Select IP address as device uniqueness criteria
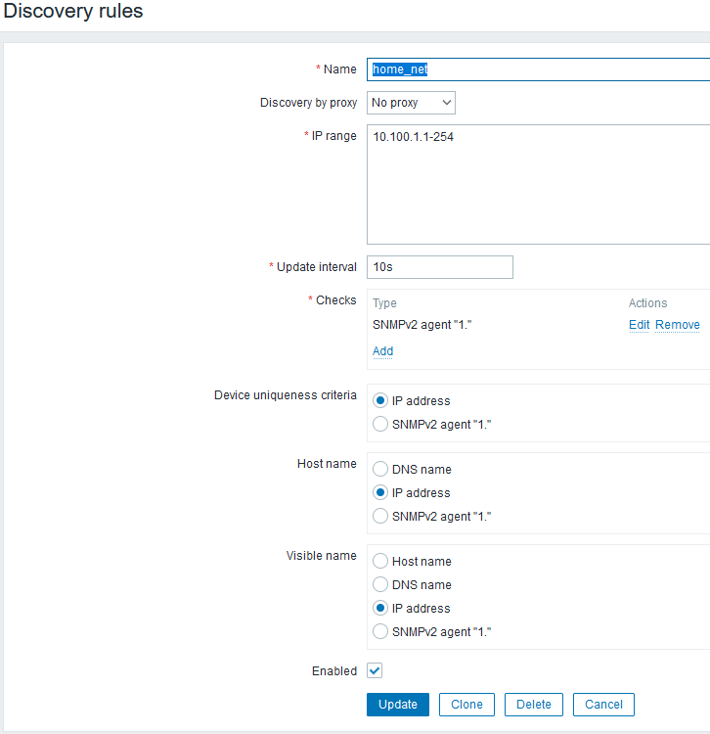This screenshot has width=710, height=734. tap(380, 400)
